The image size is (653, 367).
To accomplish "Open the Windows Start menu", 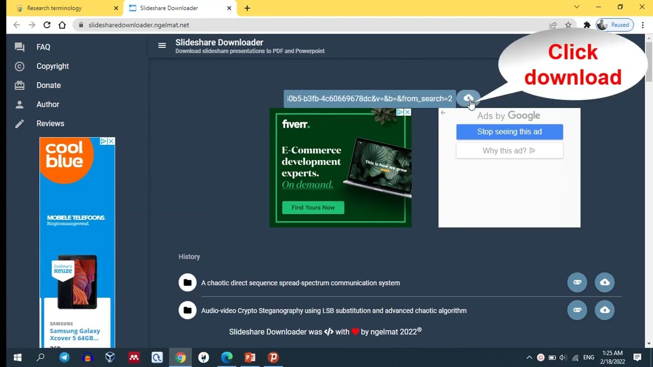I will coord(17,357).
